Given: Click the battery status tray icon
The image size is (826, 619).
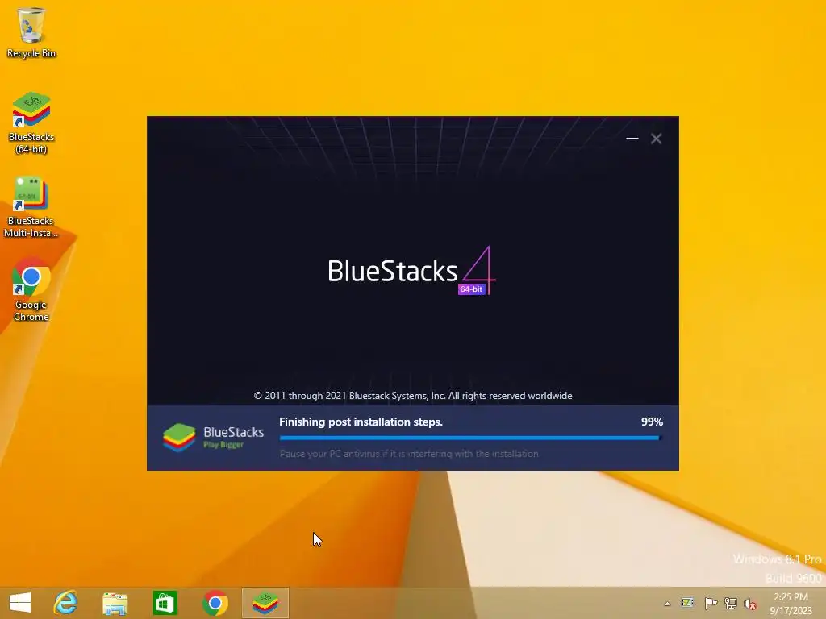Looking at the screenshot, I should pyautogui.click(x=687, y=603).
